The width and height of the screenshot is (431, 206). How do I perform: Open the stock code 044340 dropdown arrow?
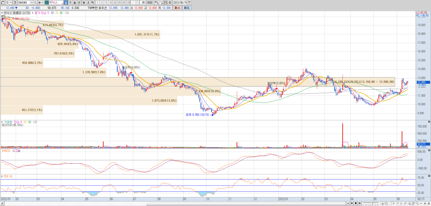[x=32, y=3]
